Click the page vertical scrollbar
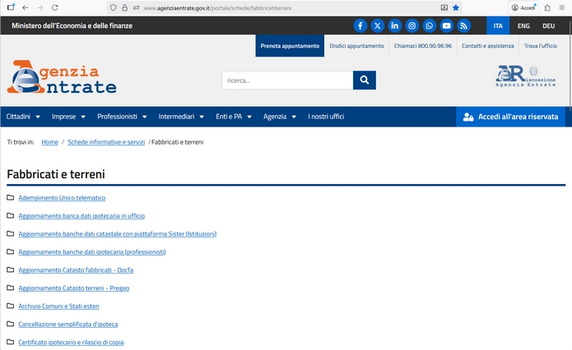 click(x=570, y=66)
